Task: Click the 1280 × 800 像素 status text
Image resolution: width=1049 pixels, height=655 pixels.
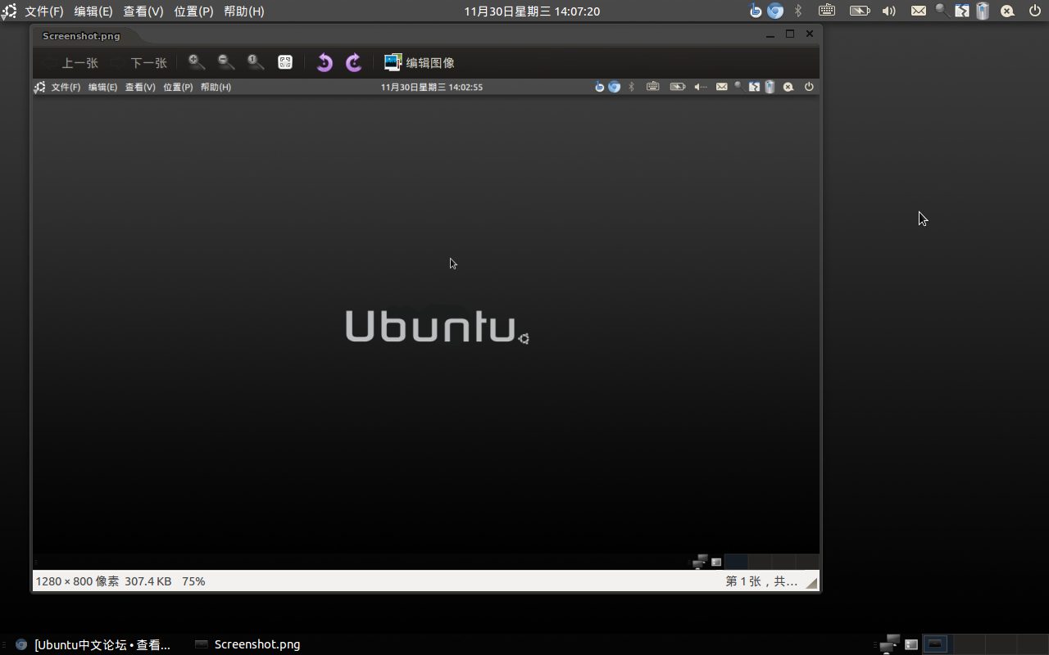Action: 77,581
